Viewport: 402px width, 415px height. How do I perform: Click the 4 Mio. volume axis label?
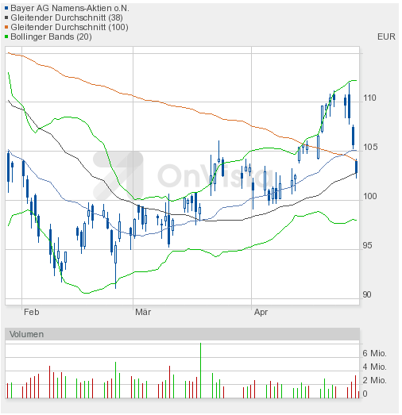point(374,367)
